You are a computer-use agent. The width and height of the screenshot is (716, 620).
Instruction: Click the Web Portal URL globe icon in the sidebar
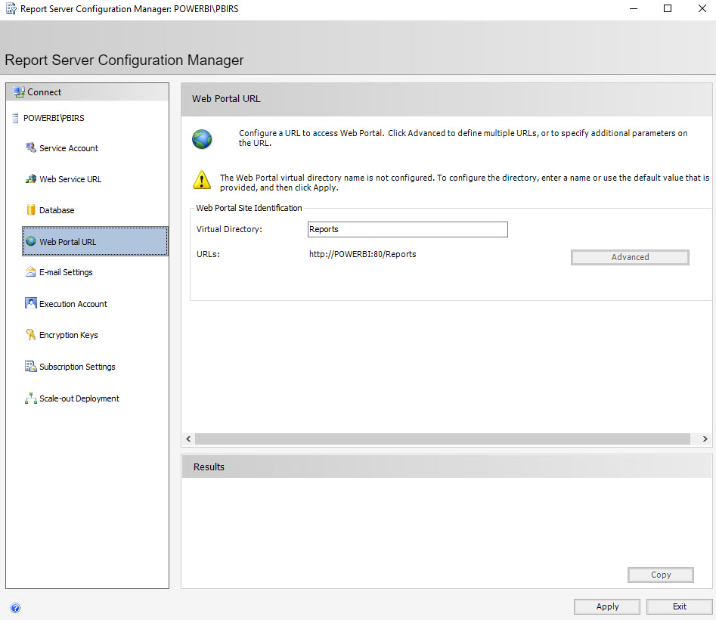tap(30, 241)
